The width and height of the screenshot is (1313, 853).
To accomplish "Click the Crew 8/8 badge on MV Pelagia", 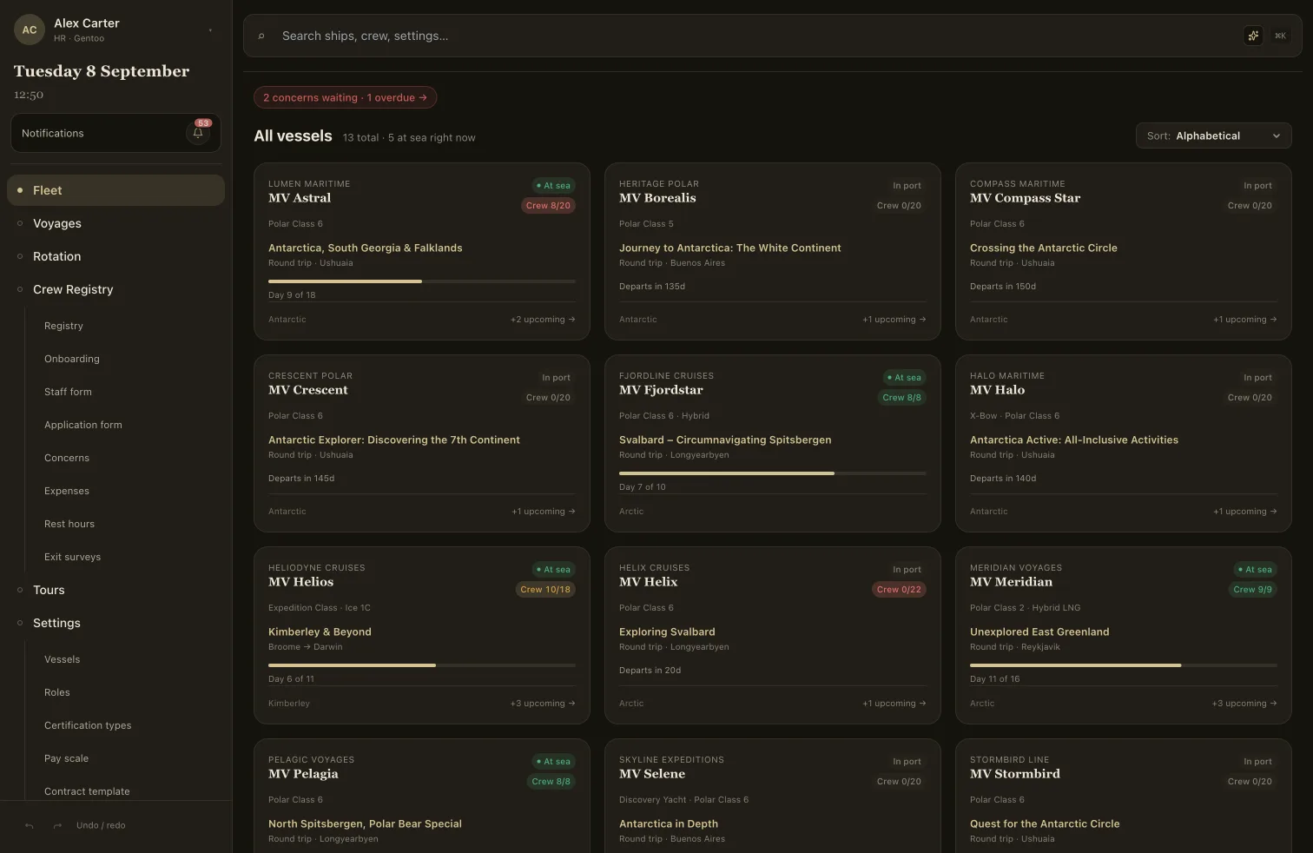I will point(551,782).
